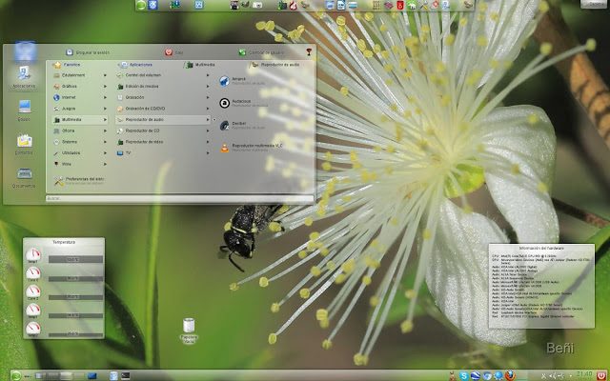Click the red power button in bottom panel

click(600, 373)
